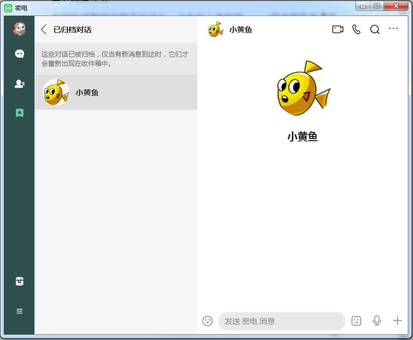Click the plus attachment button
Image resolution: width=413 pixels, height=340 pixels.
pos(398,321)
